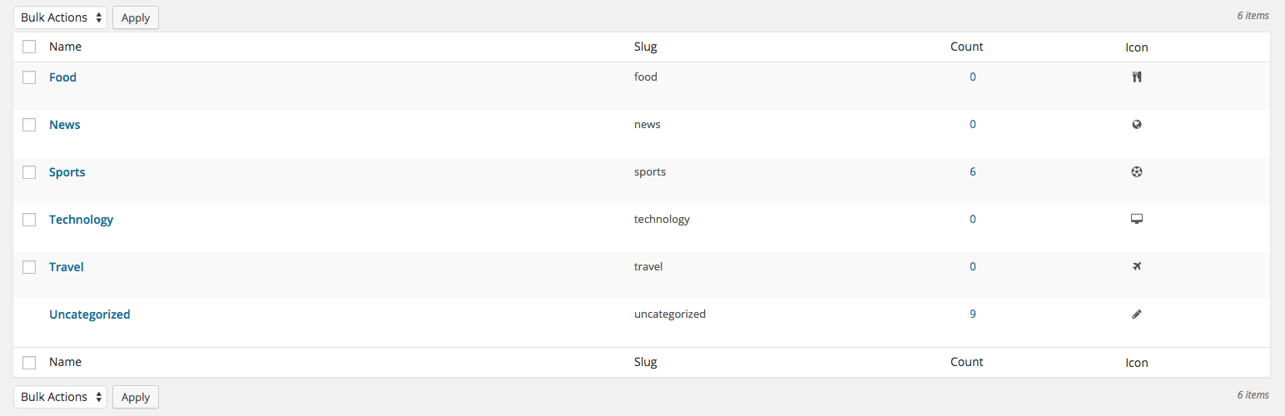Open the top Bulk Actions dropdown
This screenshot has width=1285, height=416.
[60, 17]
